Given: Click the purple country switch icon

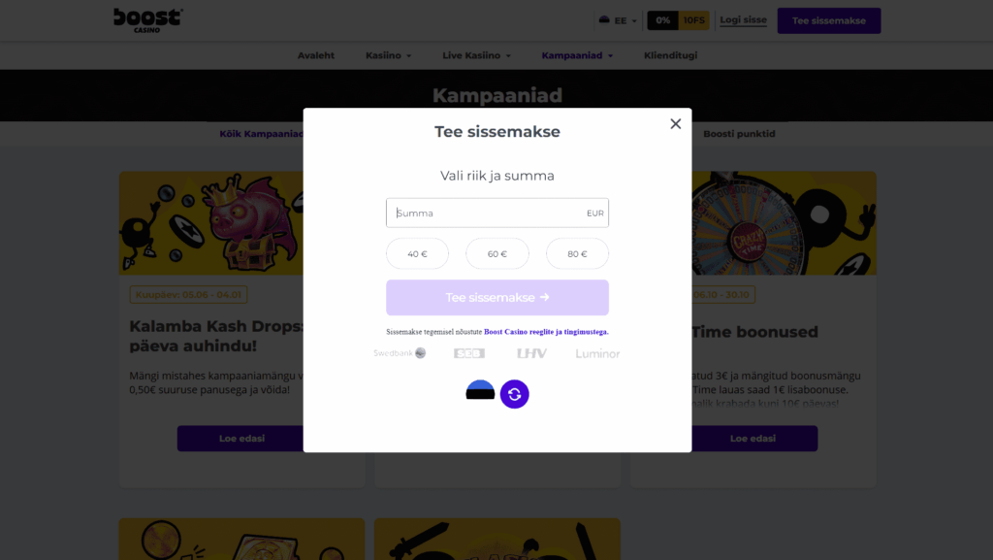Looking at the screenshot, I should point(515,394).
